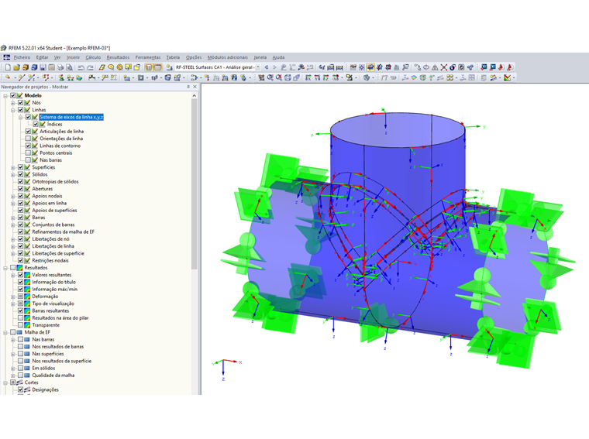Select 'Qualidade da malha' tree item
Image resolution: width=589 pixels, height=439 pixels.
(x=53, y=376)
